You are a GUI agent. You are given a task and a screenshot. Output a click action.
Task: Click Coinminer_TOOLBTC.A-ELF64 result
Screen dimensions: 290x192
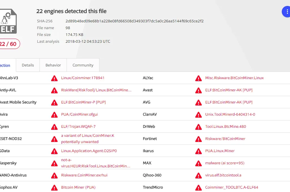[x=232, y=187]
